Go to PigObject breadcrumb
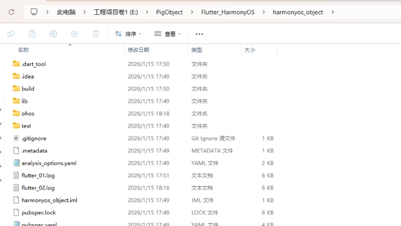The width and height of the screenshot is (401, 226). [x=169, y=12]
